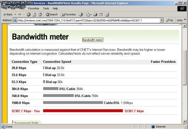The width and height of the screenshot is (188, 129).
Task: Click the Go button
Action: 170,20
